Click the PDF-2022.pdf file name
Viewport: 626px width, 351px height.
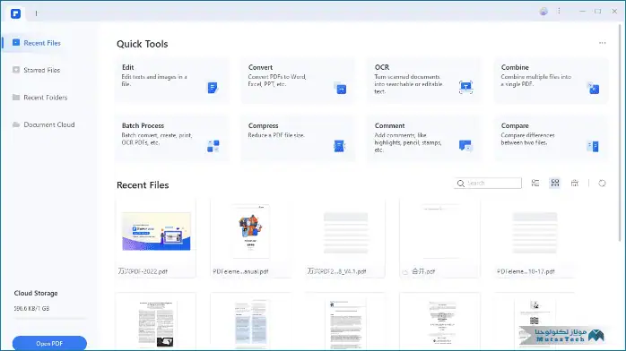[143, 271]
